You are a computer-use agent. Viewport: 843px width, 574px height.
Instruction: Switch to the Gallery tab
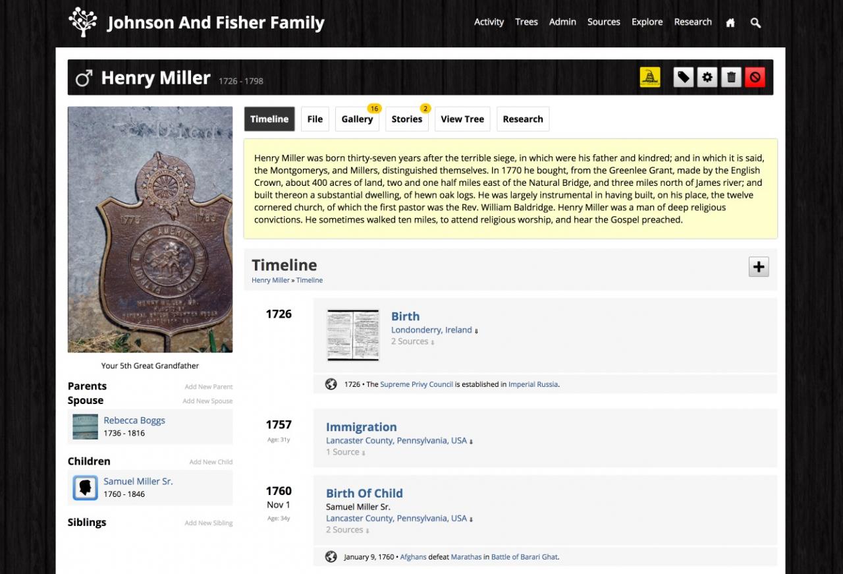(x=357, y=119)
